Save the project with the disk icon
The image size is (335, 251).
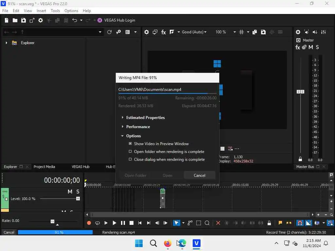(x=24, y=20)
